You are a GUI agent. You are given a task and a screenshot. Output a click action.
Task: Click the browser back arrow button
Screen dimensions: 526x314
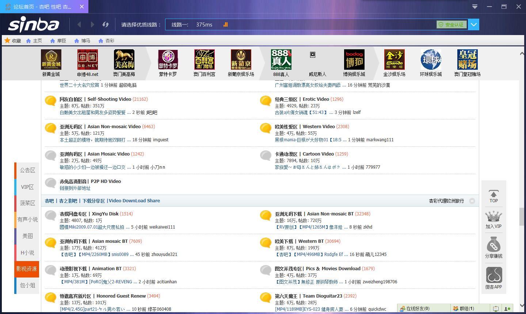79,24
